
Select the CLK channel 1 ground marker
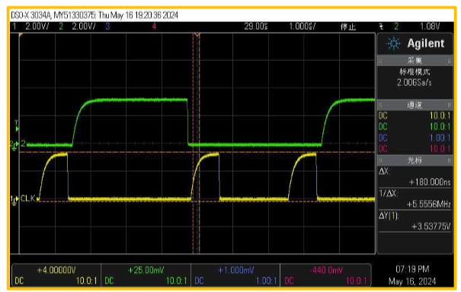coord(14,200)
